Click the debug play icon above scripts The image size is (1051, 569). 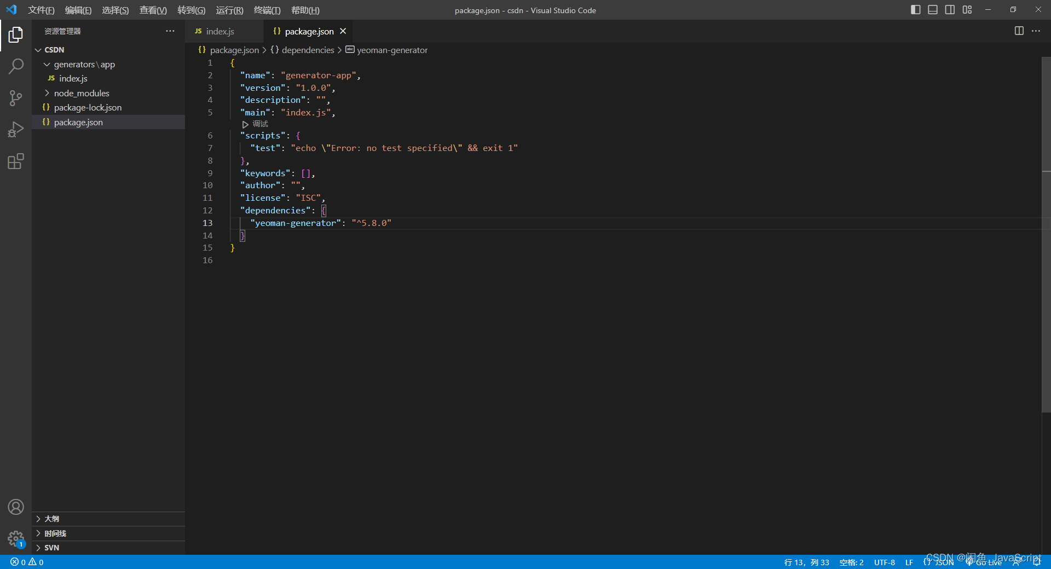point(245,124)
